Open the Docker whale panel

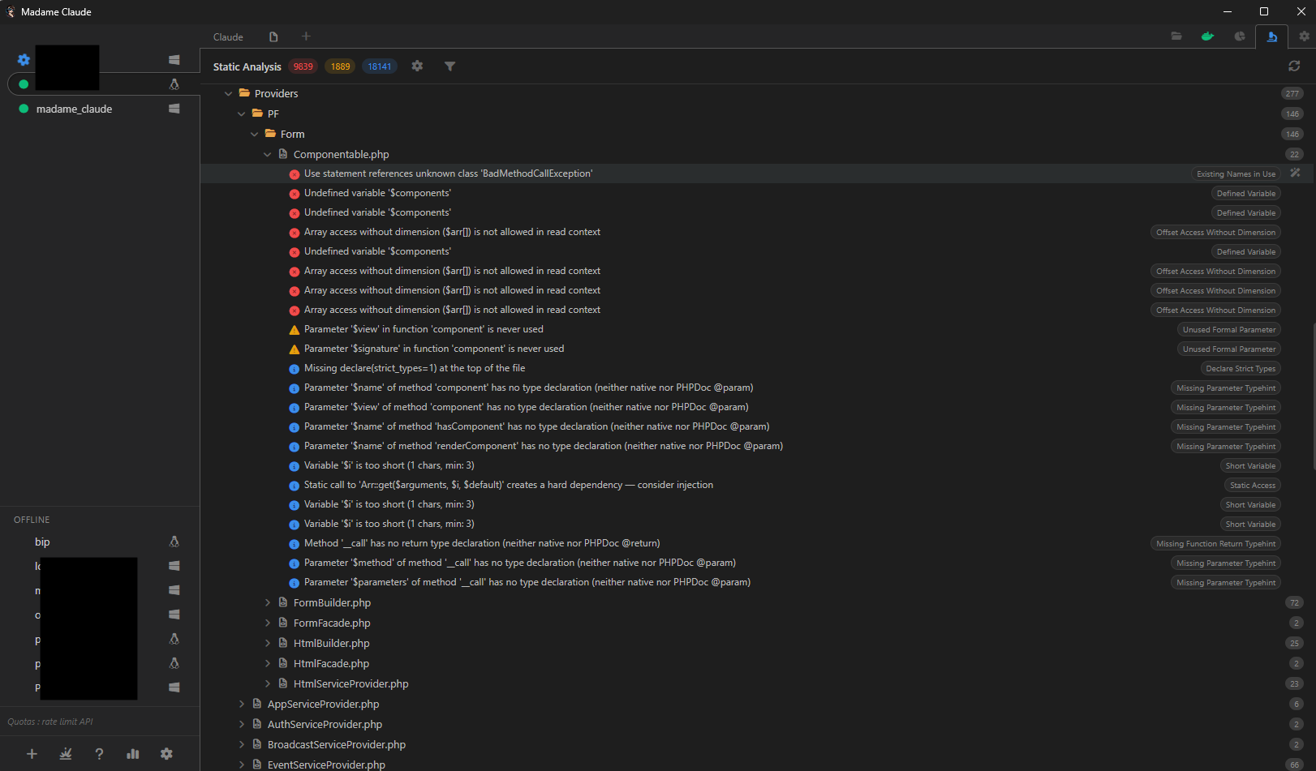point(1207,36)
